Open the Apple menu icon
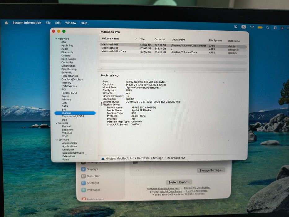This screenshot has width=289, height=217. [x=7, y=23]
